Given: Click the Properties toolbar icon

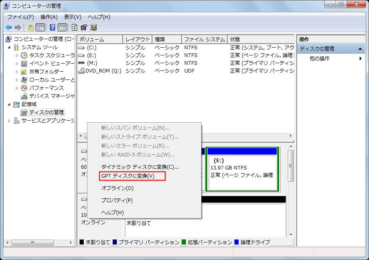Looking at the screenshot, I should point(84,27).
